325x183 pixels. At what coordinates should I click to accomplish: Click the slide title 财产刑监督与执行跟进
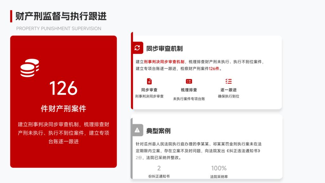click(61, 16)
